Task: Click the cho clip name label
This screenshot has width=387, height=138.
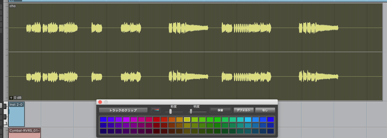Action: [12, 6]
